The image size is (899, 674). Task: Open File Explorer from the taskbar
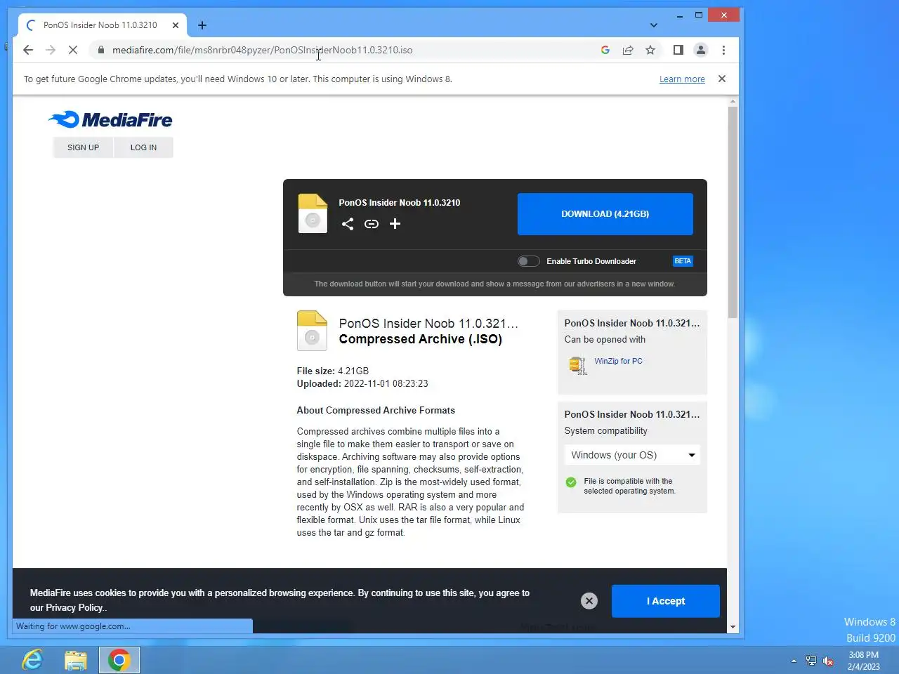point(76,660)
